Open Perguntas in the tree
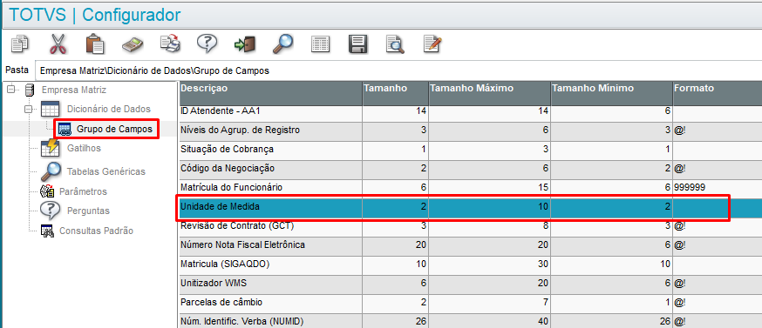Screen dimensions: 762x328 88,211
